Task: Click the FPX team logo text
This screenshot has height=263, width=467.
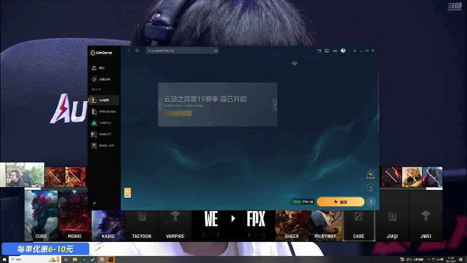Action: (x=256, y=219)
